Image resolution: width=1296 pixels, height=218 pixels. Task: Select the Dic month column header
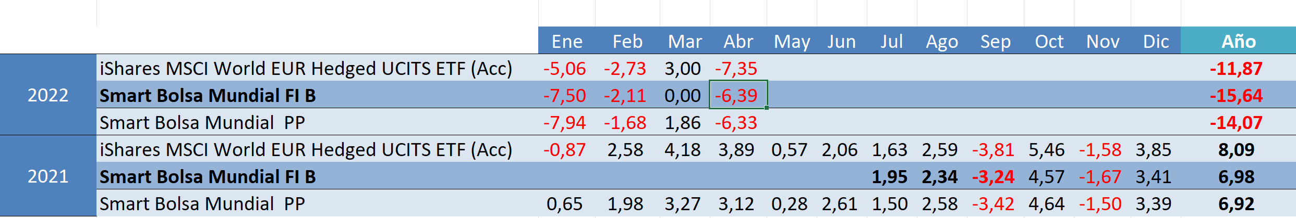coord(1156,41)
